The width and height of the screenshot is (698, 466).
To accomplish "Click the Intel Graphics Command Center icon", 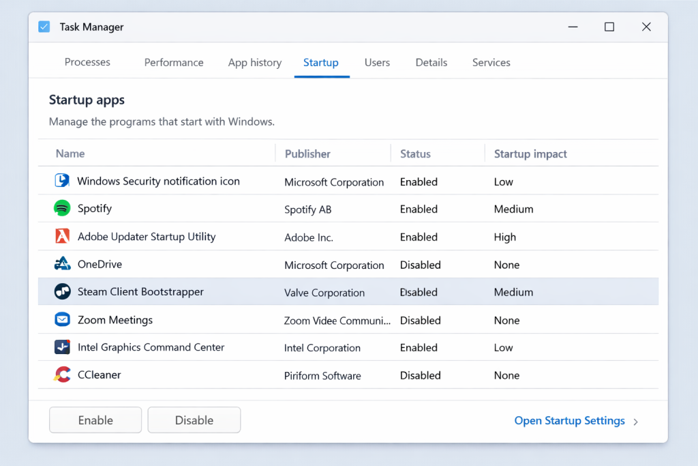I will (x=63, y=347).
